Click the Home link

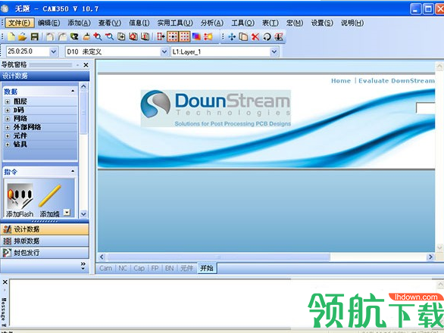click(341, 81)
